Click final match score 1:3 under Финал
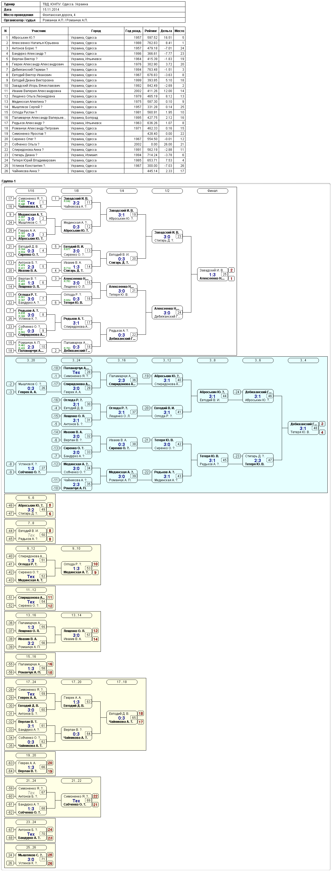This screenshot has width=333, height=872. pyautogui.click(x=212, y=275)
